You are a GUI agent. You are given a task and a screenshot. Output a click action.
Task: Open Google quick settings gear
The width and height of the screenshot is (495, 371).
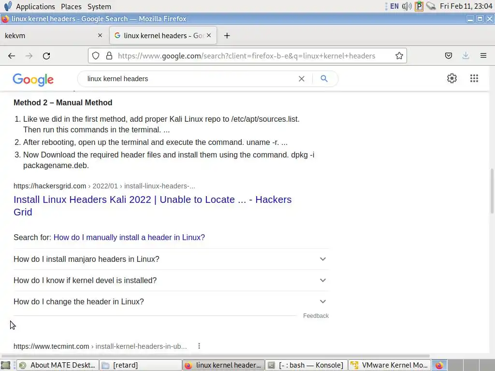coord(452,78)
